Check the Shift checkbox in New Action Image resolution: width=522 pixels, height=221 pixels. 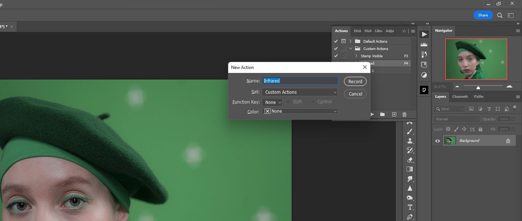[x=288, y=102]
